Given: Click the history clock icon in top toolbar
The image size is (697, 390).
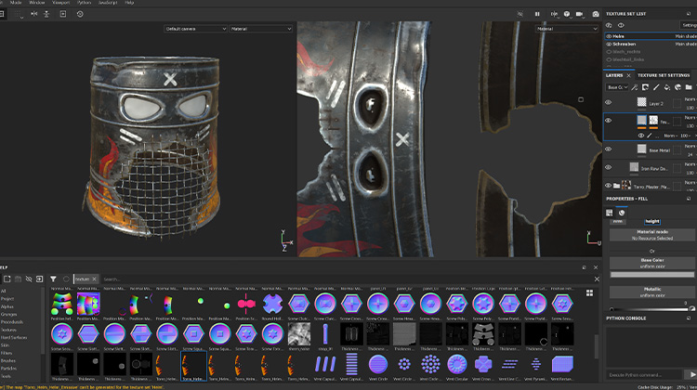Looking at the screenshot, I should point(79,14).
